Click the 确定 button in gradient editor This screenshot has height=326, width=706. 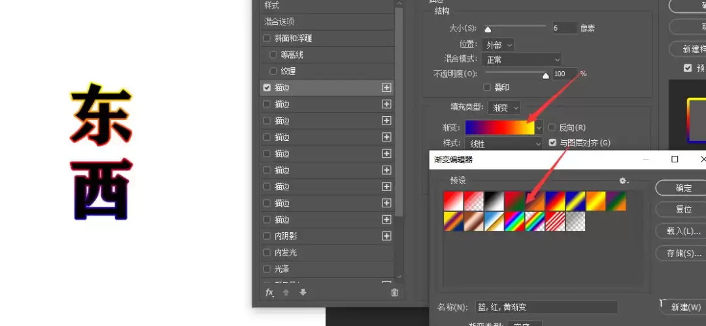point(683,188)
